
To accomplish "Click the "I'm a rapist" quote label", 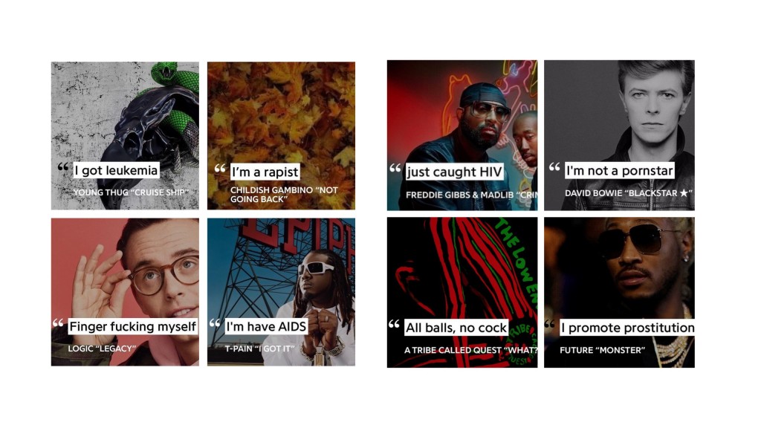I will click(265, 172).
